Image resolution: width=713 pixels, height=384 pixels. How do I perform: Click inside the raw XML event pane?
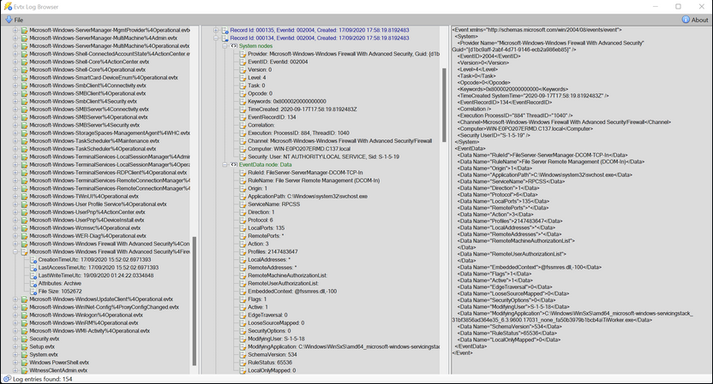pyautogui.click(x=581, y=200)
